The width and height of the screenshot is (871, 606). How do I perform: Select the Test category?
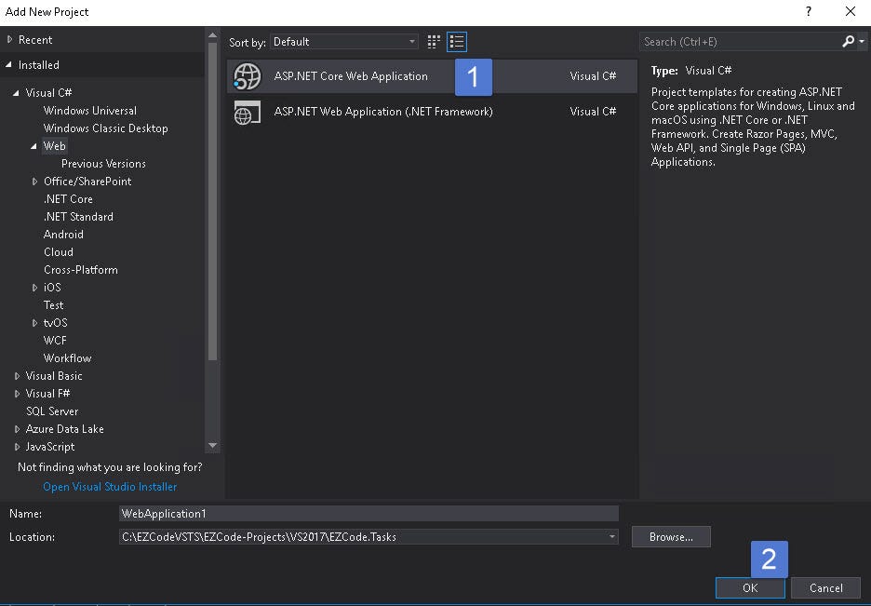pos(53,305)
